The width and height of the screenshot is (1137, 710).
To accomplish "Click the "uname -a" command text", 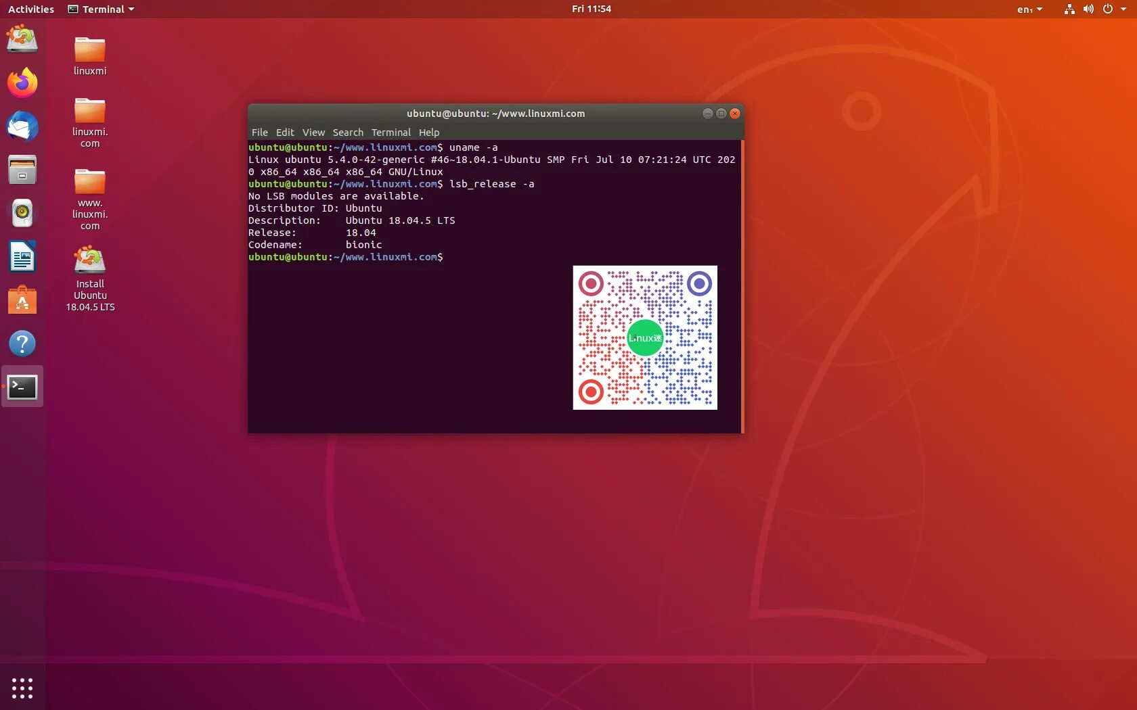I will pyautogui.click(x=474, y=147).
